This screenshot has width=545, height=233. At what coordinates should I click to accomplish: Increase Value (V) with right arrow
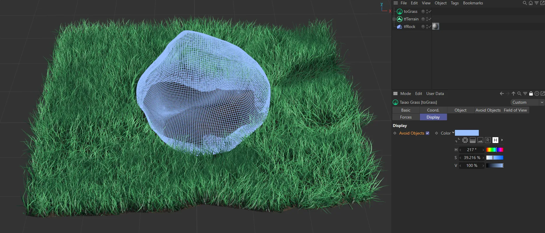point(483,165)
